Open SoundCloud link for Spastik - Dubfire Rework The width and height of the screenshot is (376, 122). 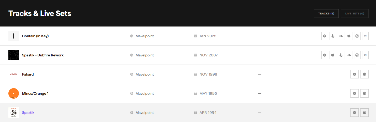[349, 55]
